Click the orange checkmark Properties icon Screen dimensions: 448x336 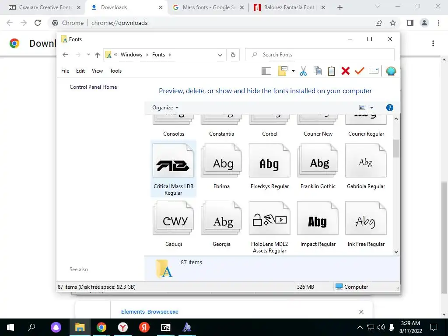(x=360, y=70)
